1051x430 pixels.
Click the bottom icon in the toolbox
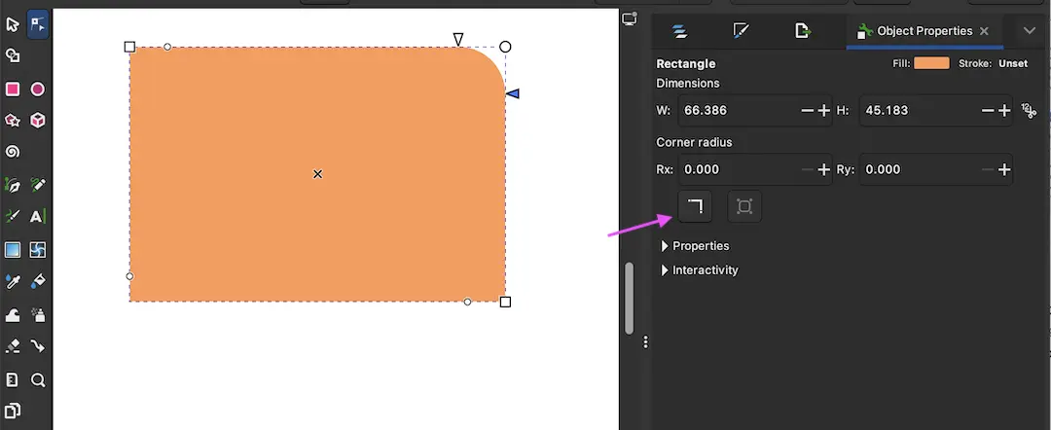click(12, 411)
